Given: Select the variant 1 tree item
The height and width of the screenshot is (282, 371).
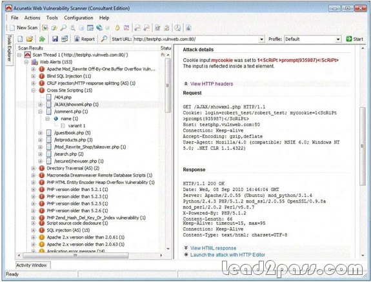Looking at the screenshot, I should pyautogui.click(x=77, y=126).
